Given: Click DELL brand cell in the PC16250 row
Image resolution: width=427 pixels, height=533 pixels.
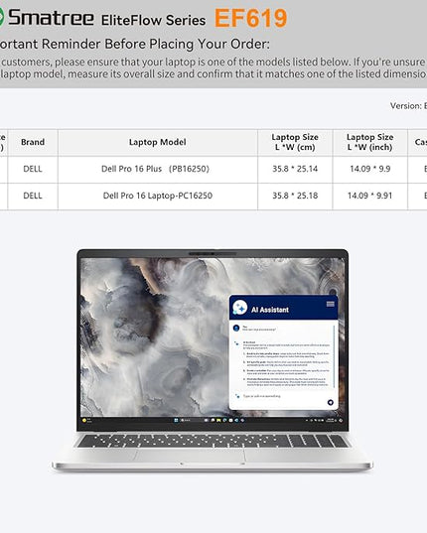Looking at the screenshot, I should tap(33, 196).
